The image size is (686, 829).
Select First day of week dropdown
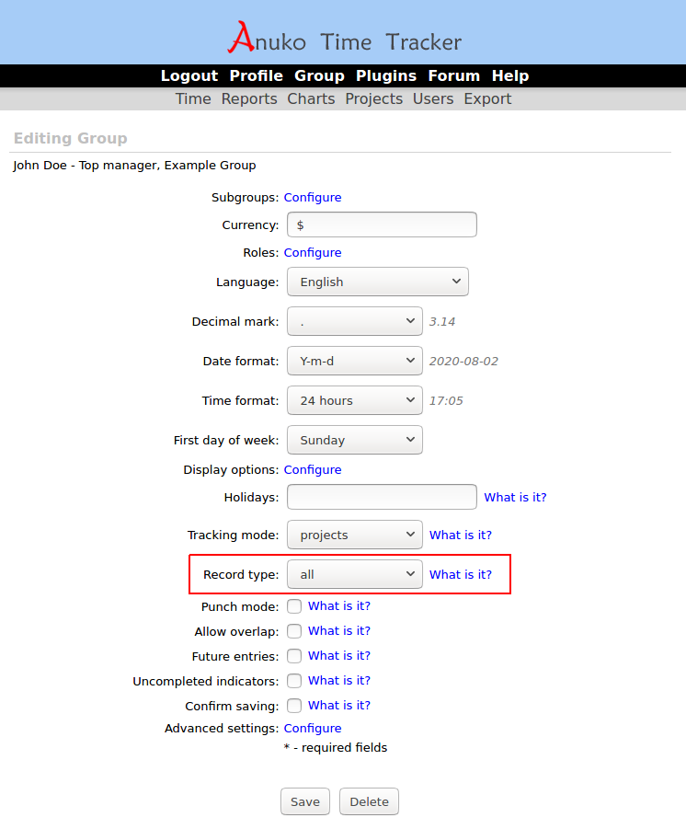click(354, 440)
